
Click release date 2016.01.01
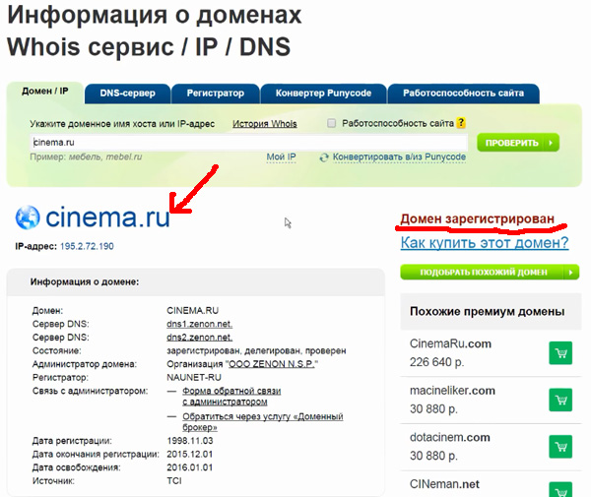(x=189, y=467)
